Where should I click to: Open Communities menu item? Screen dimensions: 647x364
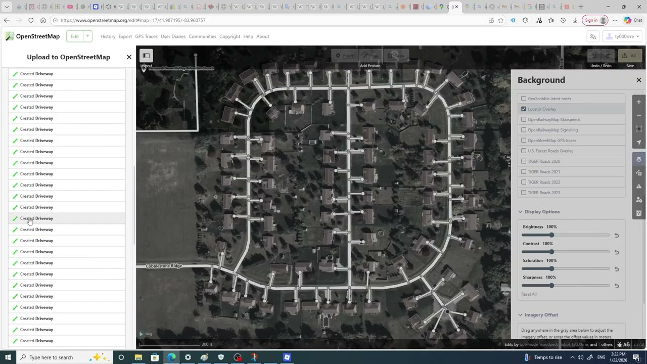coord(202,36)
